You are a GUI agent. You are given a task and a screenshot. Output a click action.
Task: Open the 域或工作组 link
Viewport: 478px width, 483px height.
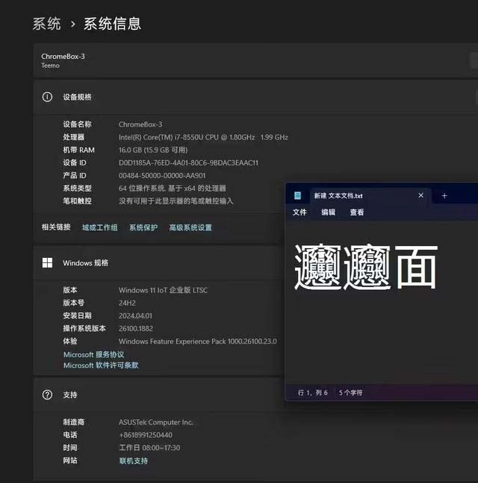point(99,227)
